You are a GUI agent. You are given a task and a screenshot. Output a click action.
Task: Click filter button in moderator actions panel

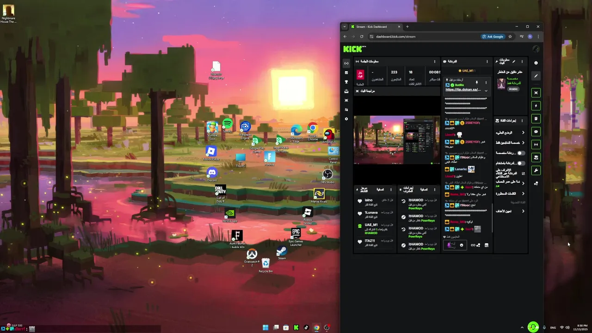[424, 190]
